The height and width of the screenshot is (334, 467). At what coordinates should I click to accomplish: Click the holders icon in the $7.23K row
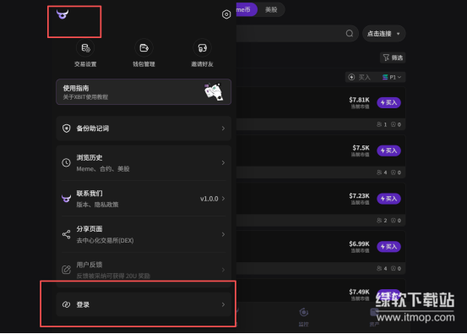tap(379, 221)
